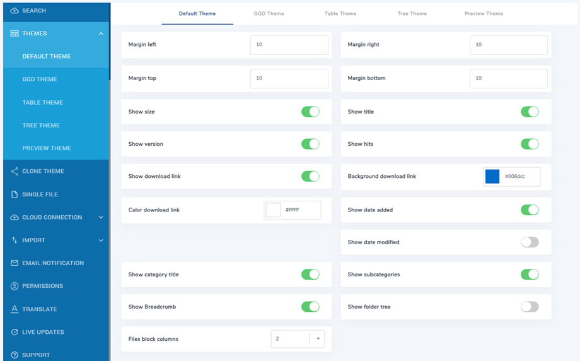Click the Cloud Connection cloud icon
Viewport: 580px width, 361px height.
pyautogui.click(x=14, y=218)
